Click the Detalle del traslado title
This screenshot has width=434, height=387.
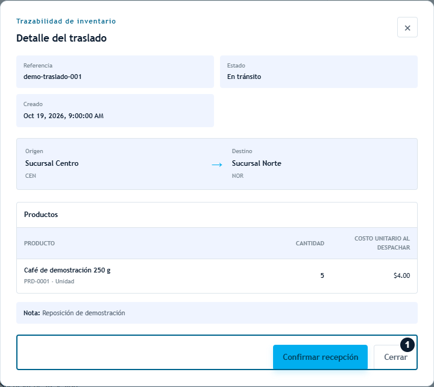pos(61,38)
